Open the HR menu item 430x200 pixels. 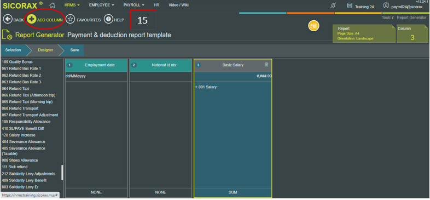point(156,5)
